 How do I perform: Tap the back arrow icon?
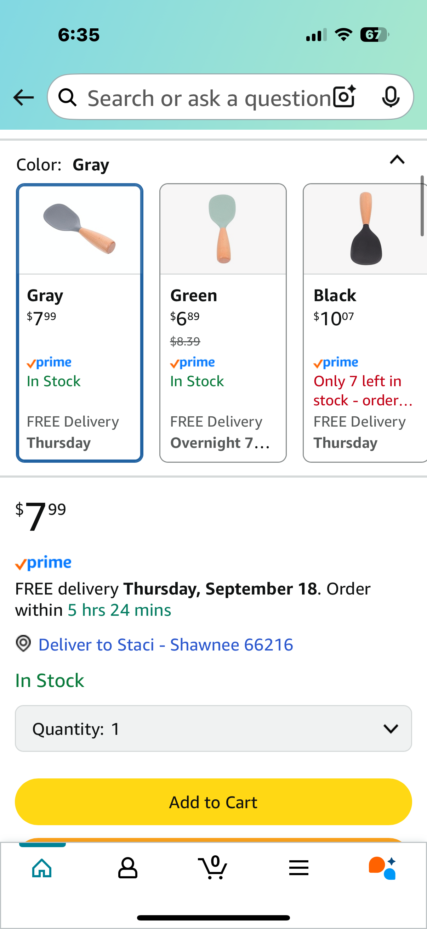(x=23, y=97)
